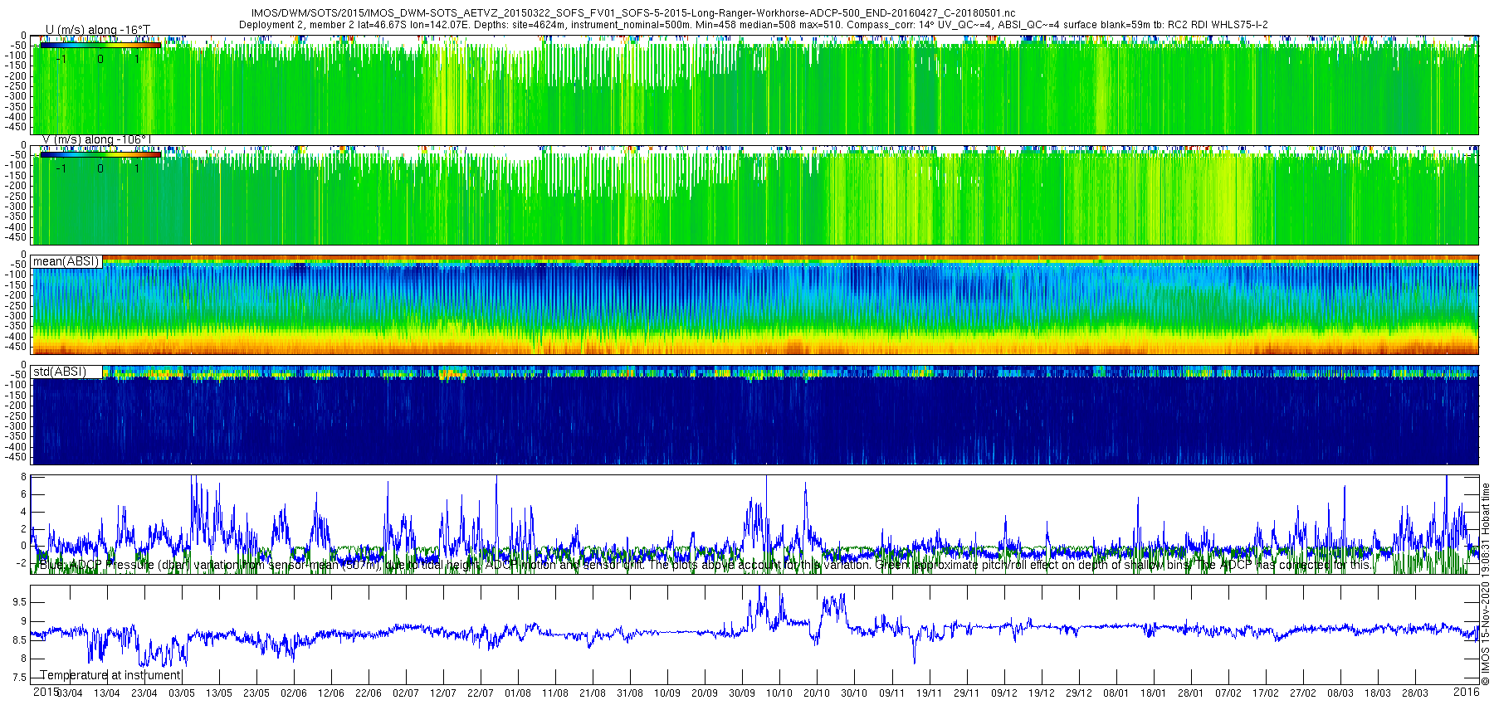The height and width of the screenshot is (705, 1494).
Task: Select the 'V (m/s) along -106°T' panel title
Action: [x=97, y=139]
